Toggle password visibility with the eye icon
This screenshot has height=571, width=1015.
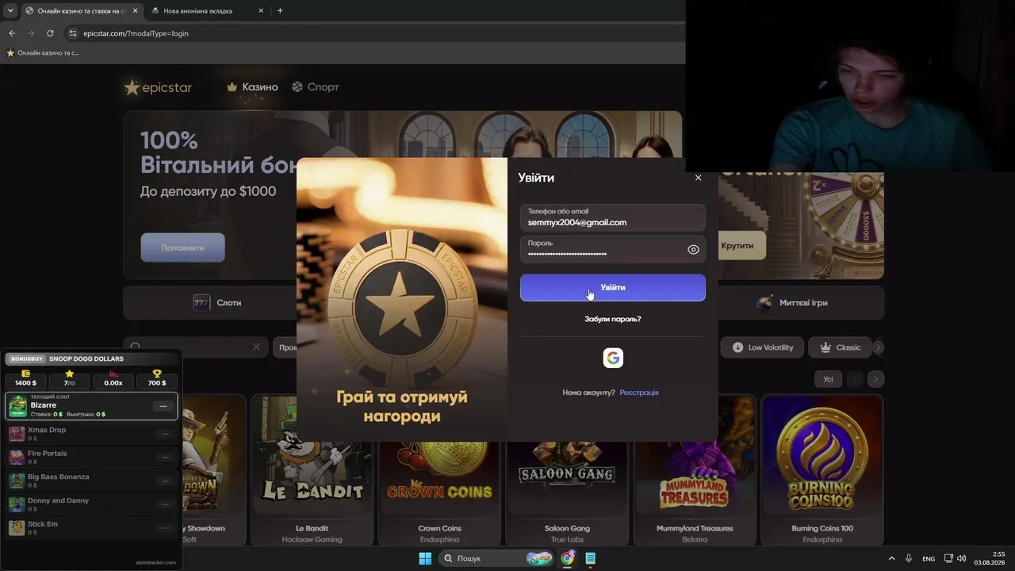pyautogui.click(x=693, y=250)
